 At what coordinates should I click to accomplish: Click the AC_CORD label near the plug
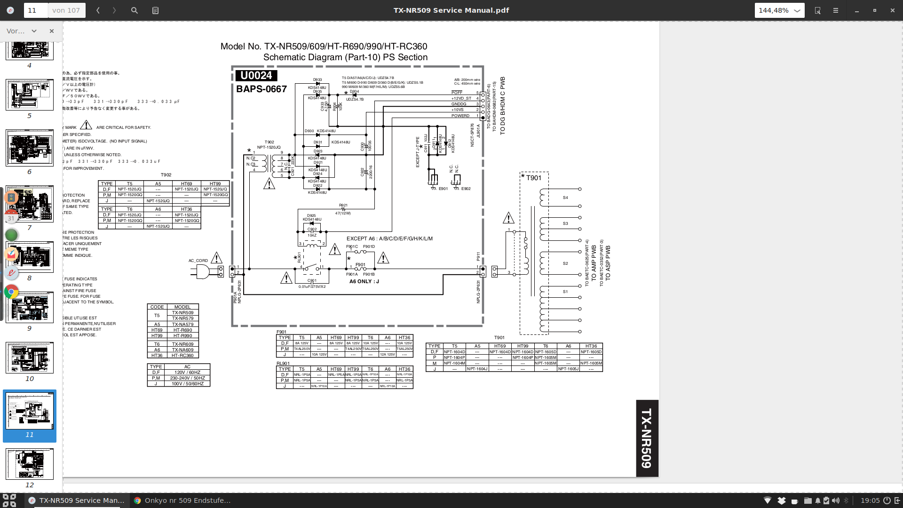(198, 261)
